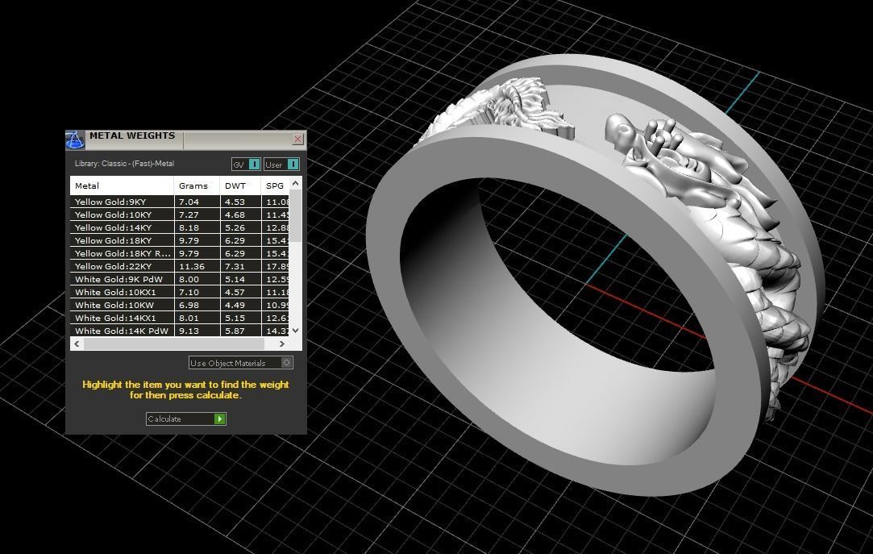Viewport: 873px width, 554px height.
Task: Select the Yellow Gold:22KY row
Action: 179,266
